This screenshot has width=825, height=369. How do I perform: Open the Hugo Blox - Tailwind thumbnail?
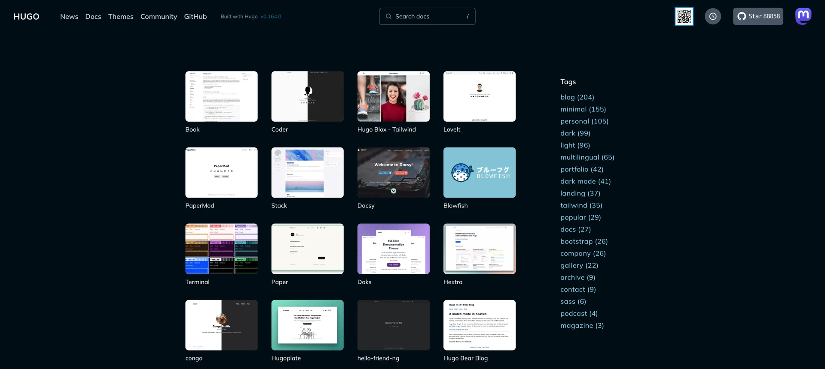click(393, 96)
